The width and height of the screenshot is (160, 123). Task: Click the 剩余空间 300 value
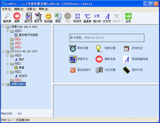tap(19, 114)
